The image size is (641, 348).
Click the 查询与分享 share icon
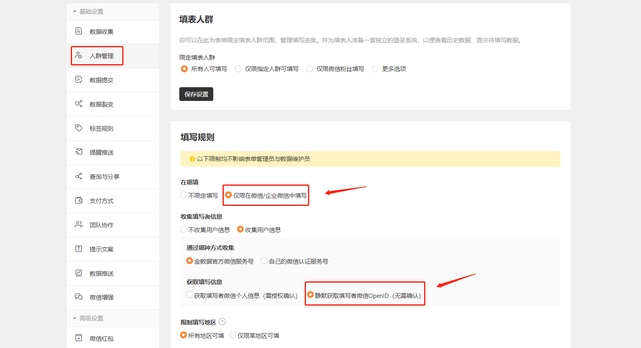tap(79, 176)
